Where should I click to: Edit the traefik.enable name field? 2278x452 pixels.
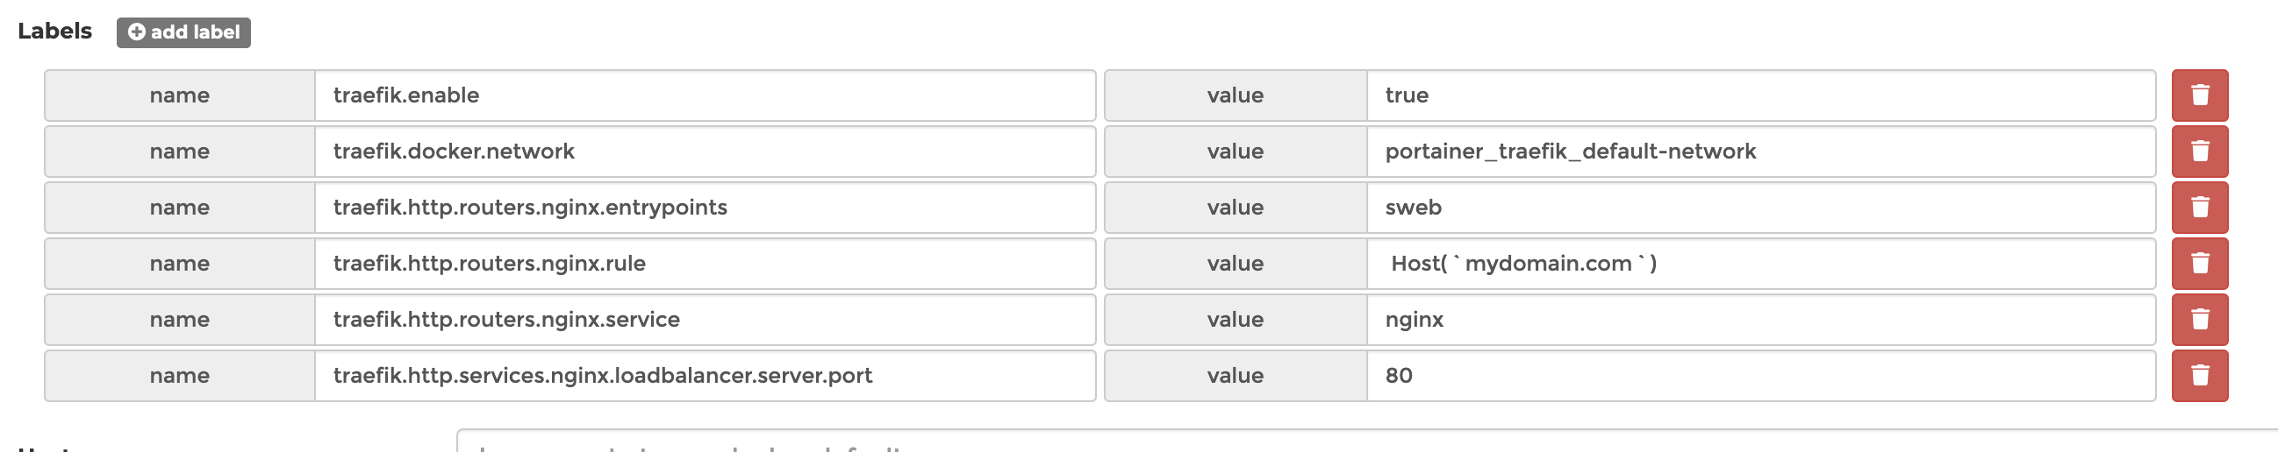coord(704,95)
